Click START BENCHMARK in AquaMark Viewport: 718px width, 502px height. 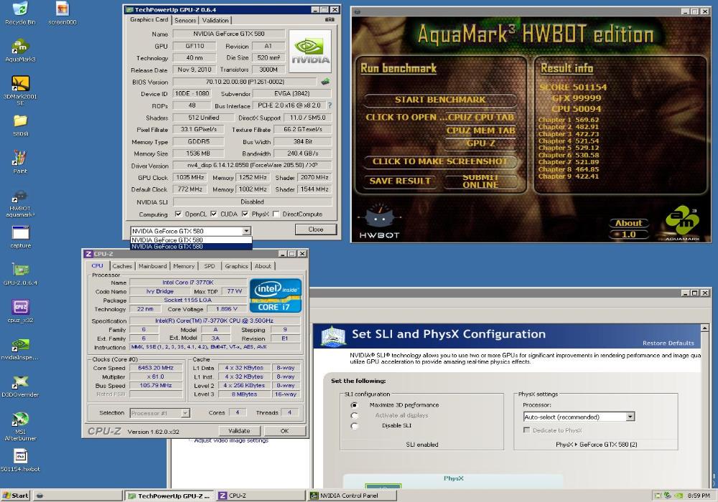(x=440, y=100)
